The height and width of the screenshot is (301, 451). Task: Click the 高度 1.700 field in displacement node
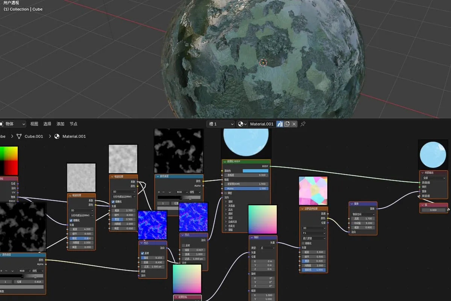(363, 218)
